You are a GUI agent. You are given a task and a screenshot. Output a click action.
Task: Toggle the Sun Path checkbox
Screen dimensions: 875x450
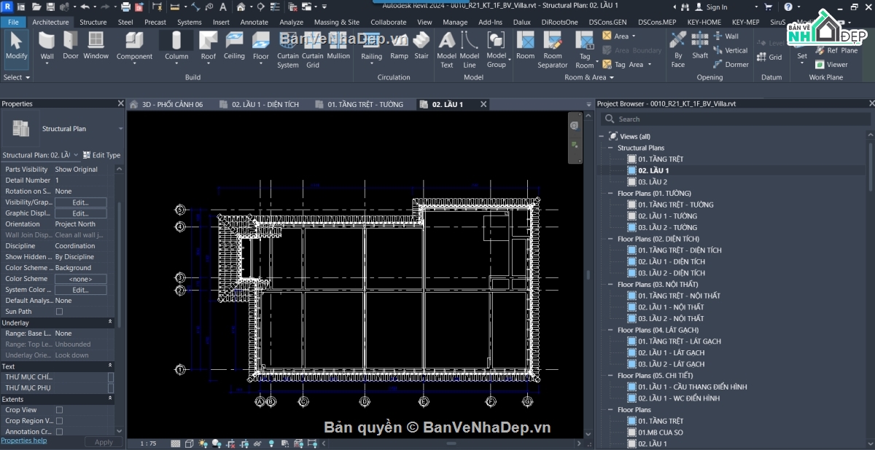pyautogui.click(x=60, y=312)
